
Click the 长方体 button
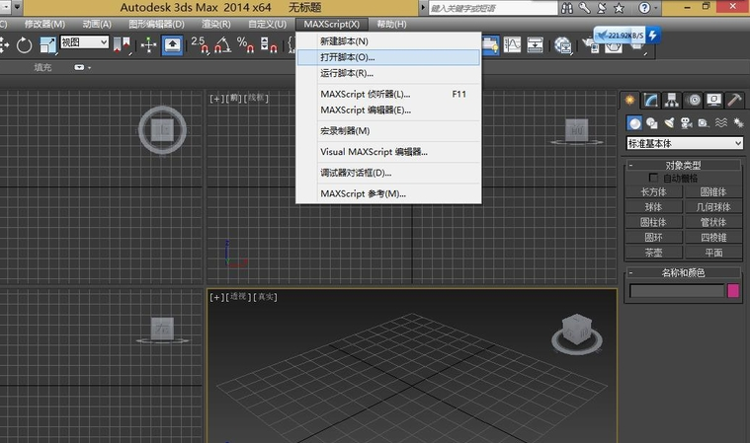tap(654, 192)
